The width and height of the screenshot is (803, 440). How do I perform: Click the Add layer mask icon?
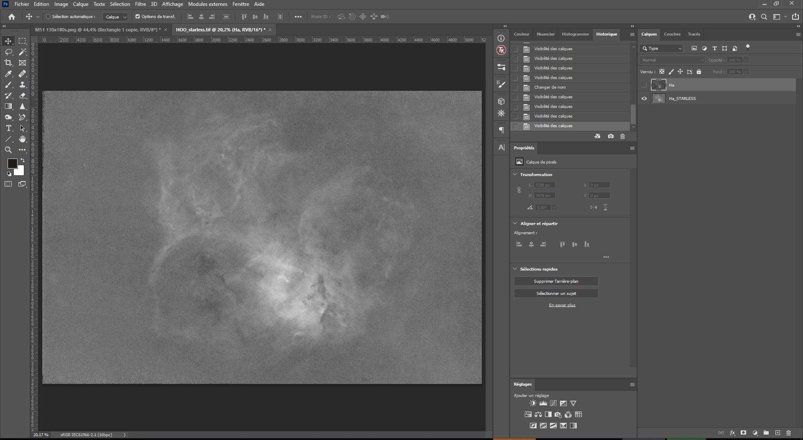click(x=743, y=433)
